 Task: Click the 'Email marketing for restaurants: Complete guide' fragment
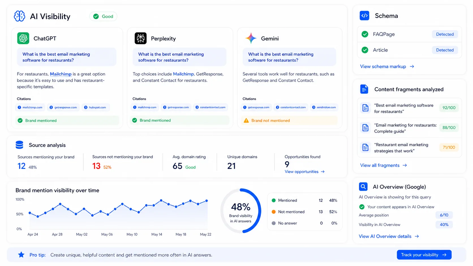[409, 128]
